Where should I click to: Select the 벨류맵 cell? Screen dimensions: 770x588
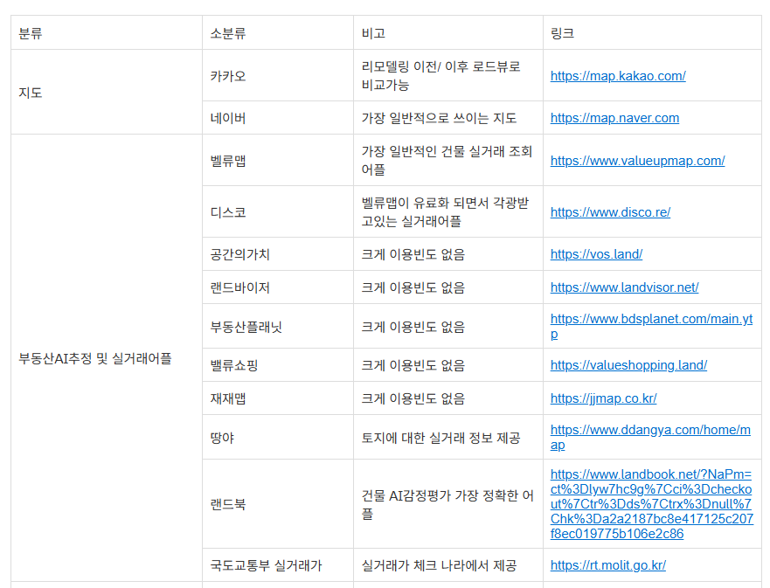pyautogui.click(x=278, y=161)
